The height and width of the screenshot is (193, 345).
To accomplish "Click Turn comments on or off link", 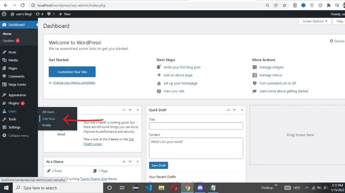I will click(278, 83).
